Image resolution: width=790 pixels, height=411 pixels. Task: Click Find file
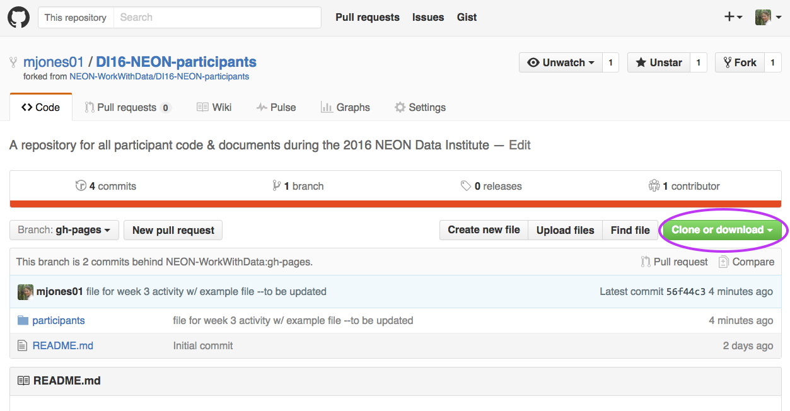pos(630,230)
